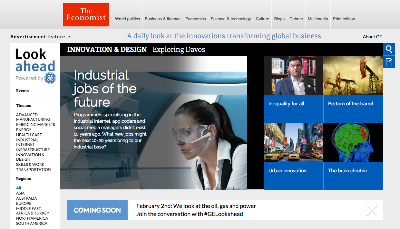This screenshot has height=229, width=400.
Task: Go to Economics section
Action: pos(195,19)
